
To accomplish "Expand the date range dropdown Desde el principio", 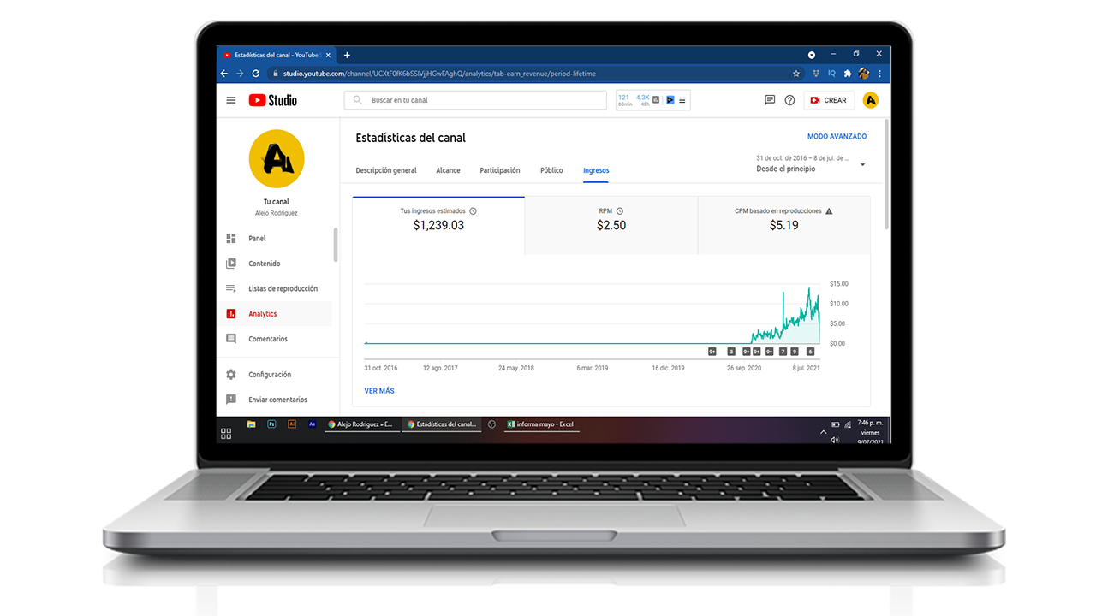I will [x=812, y=164].
